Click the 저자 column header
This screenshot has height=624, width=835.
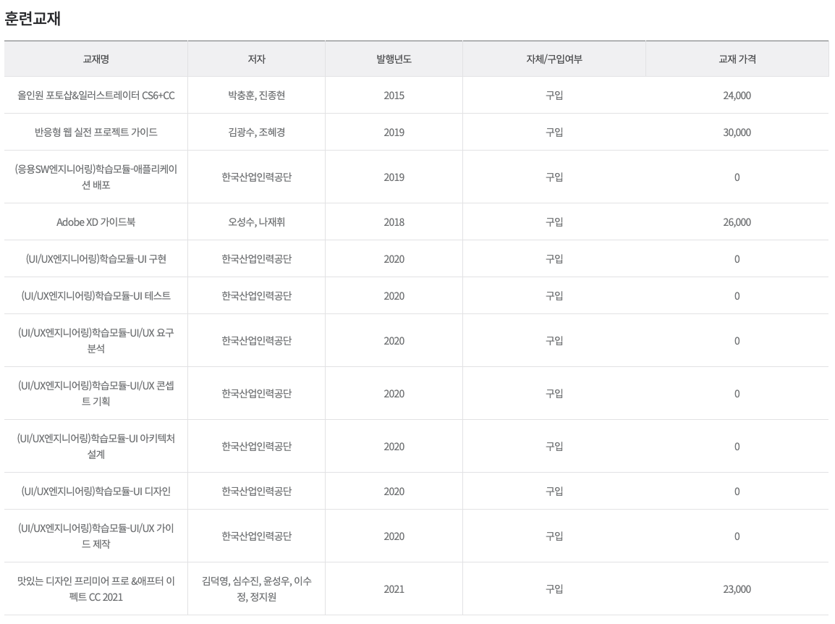(x=256, y=59)
